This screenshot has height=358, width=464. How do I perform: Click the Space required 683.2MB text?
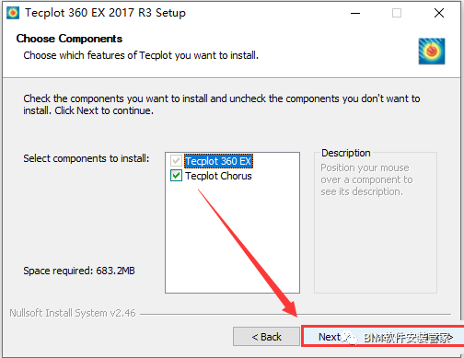79,271
